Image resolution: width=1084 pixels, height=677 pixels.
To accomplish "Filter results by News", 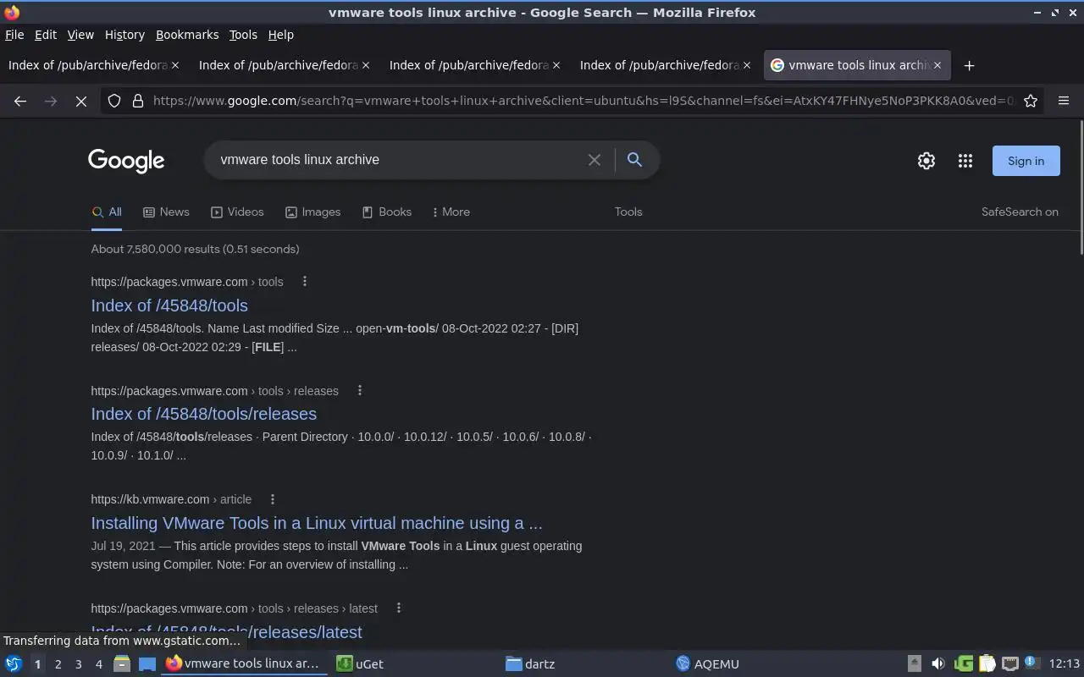I will [x=166, y=212].
